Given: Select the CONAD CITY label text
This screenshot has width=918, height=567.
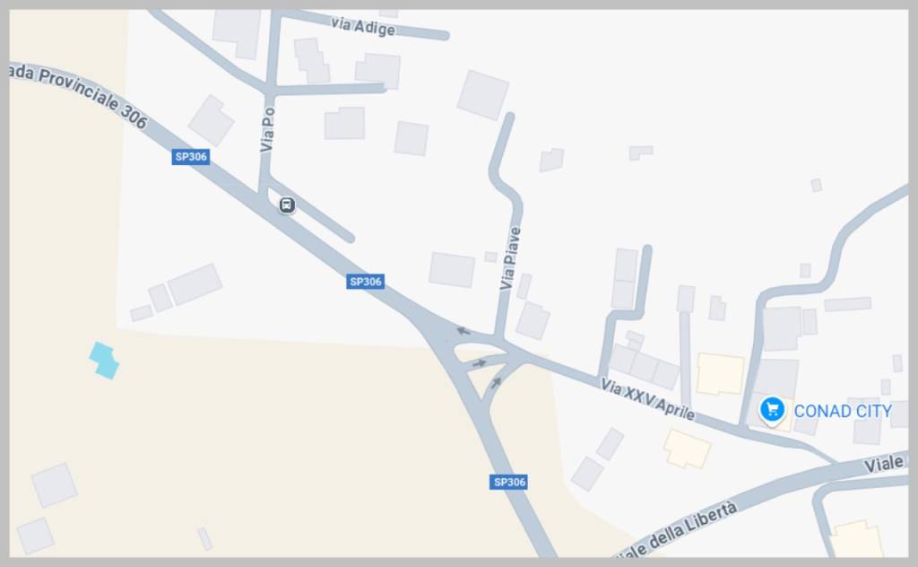Looking at the screenshot, I should [843, 411].
